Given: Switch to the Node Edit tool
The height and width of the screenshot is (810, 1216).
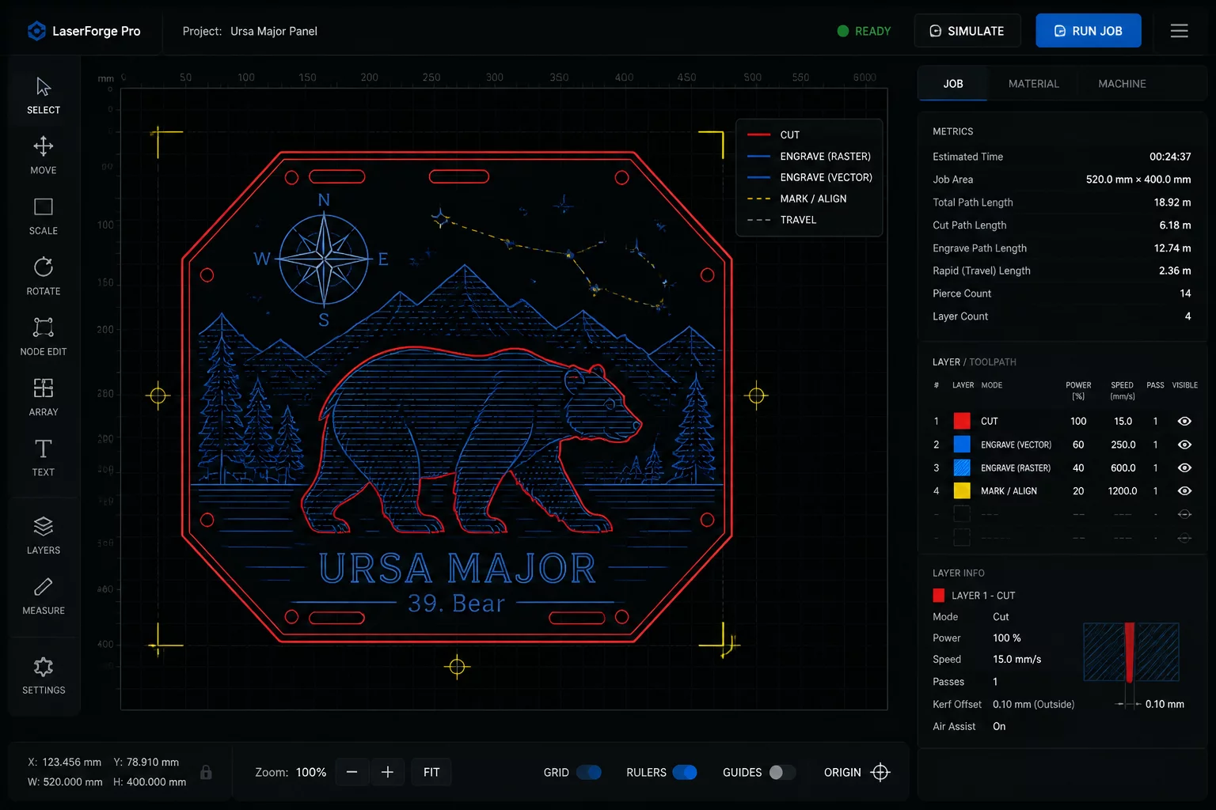Looking at the screenshot, I should [x=44, y=337].
